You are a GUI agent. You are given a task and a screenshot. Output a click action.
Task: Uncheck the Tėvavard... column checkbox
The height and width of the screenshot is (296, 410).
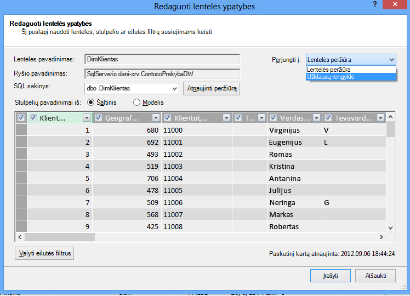[328, 118]
